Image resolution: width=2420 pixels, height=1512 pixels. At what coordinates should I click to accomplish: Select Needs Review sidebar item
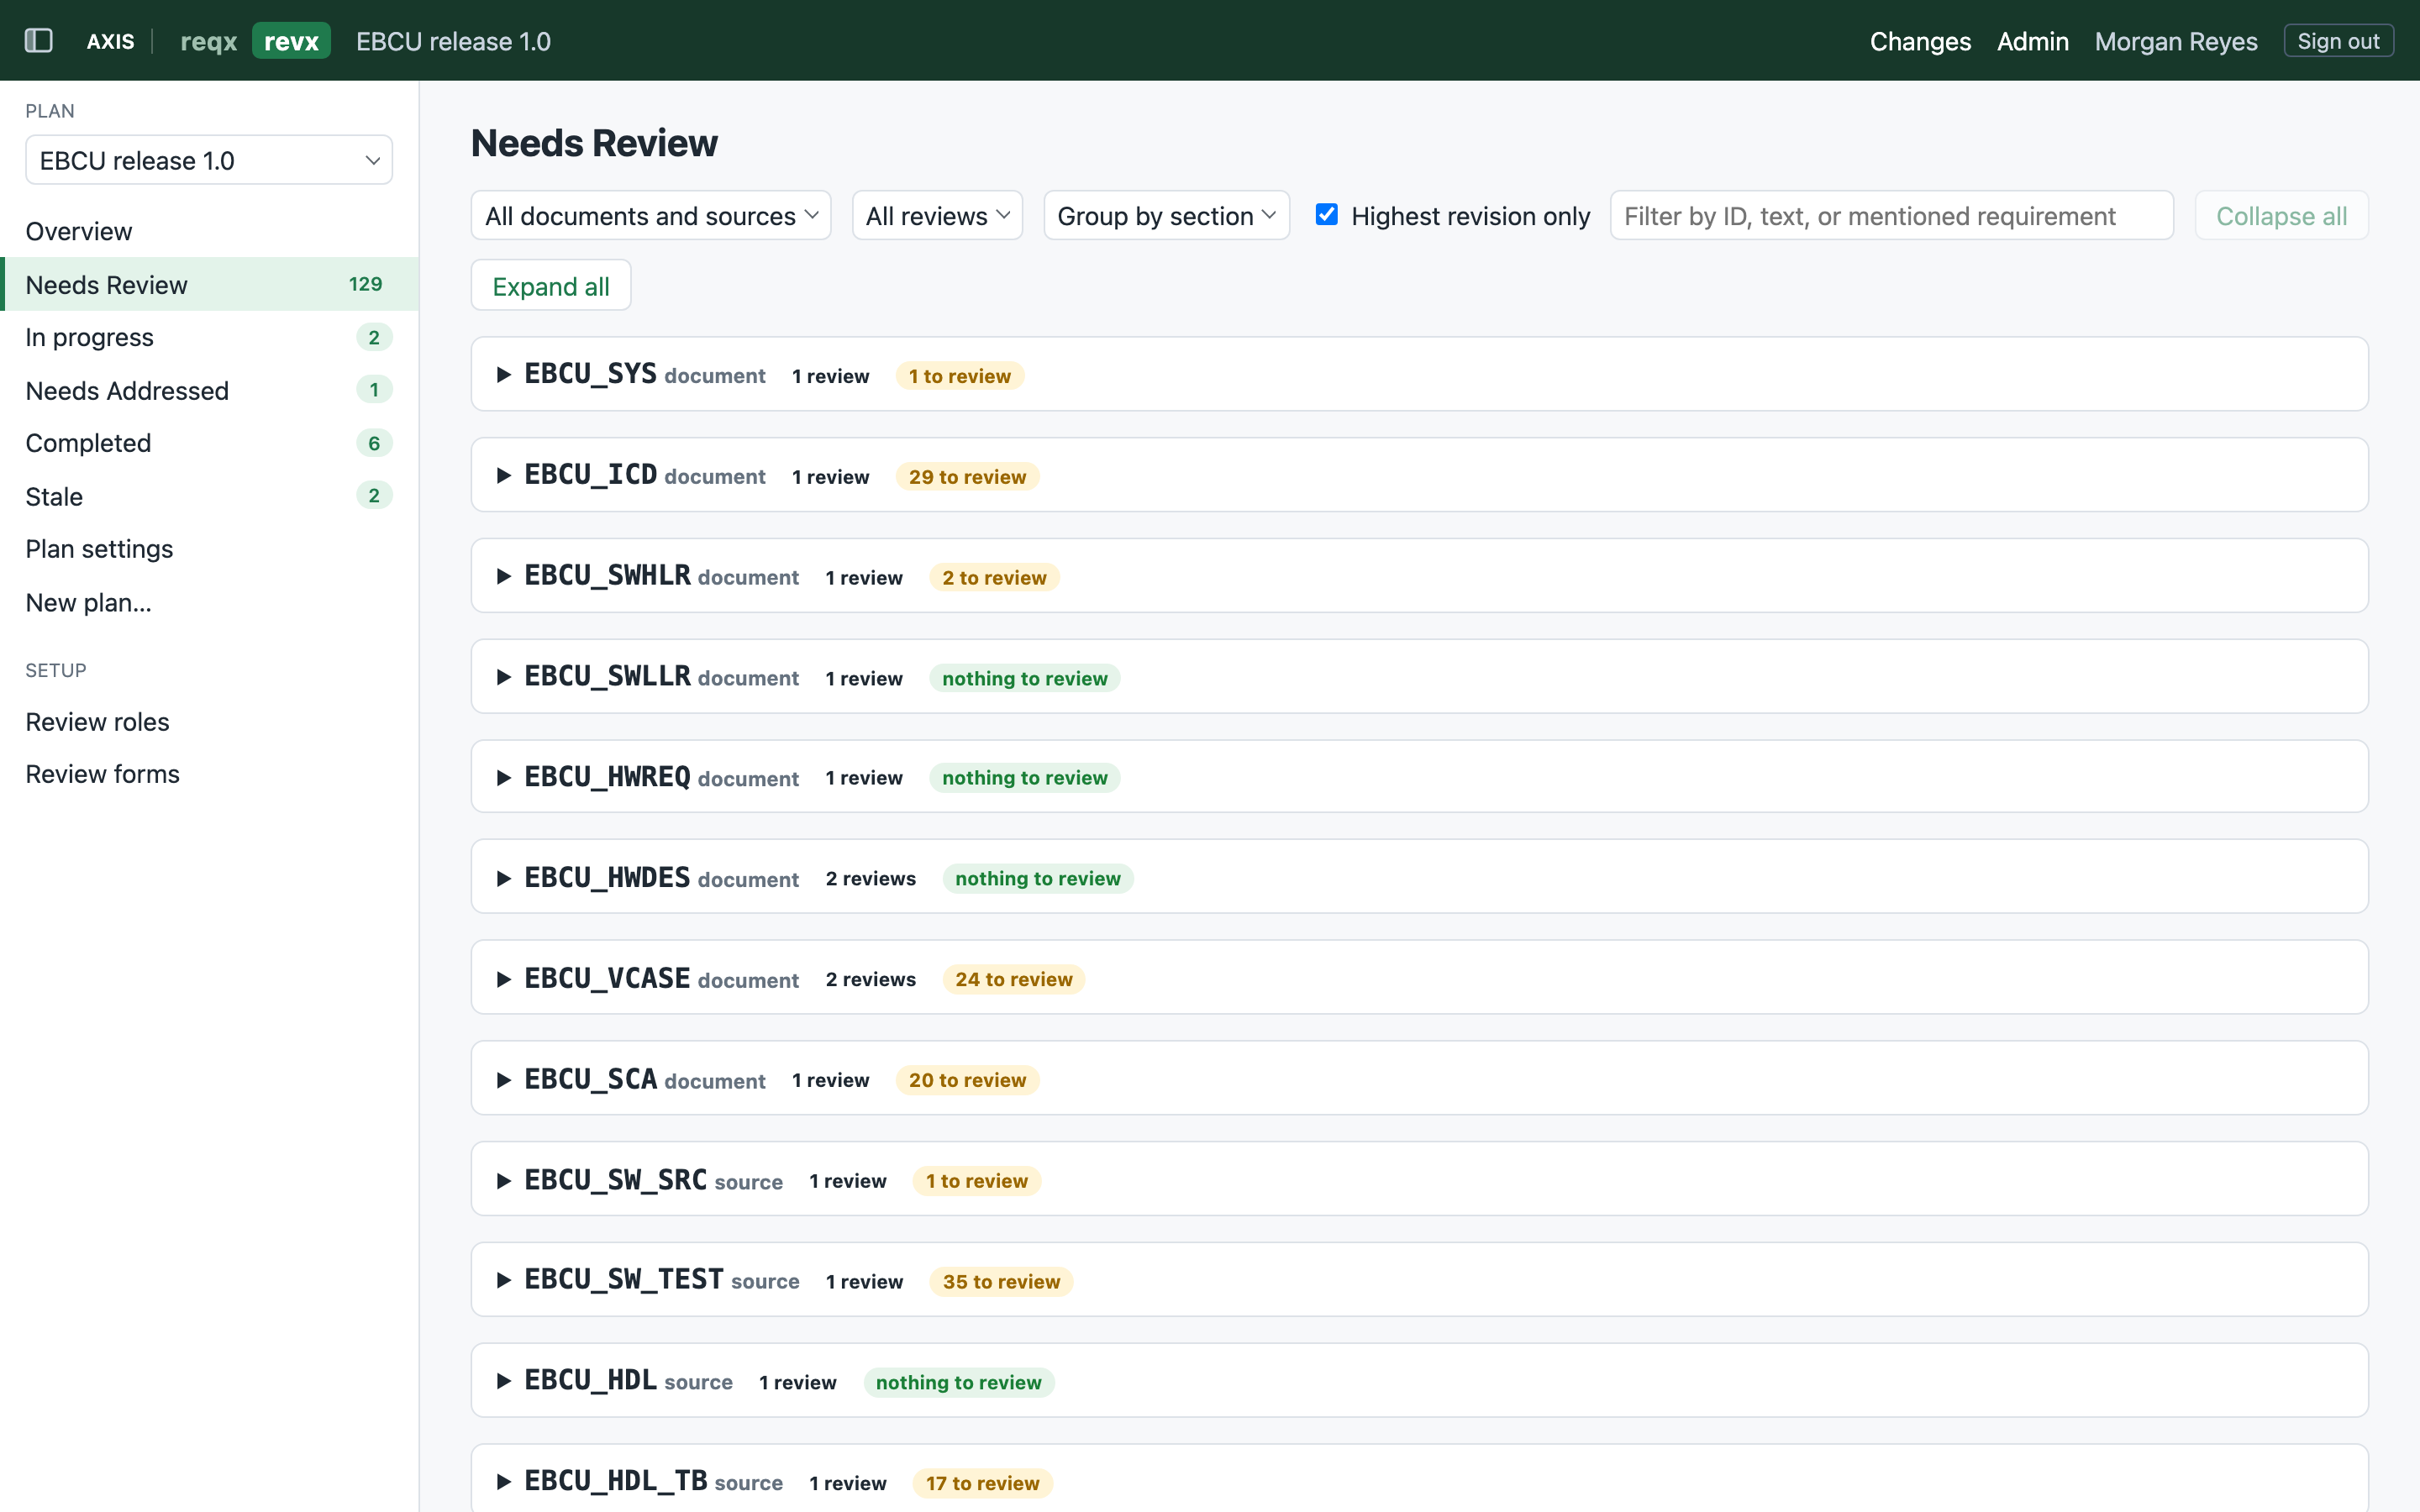click(209, 284)
